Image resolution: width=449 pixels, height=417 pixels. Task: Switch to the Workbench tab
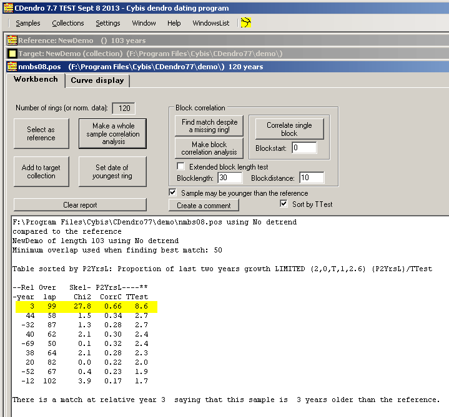point(36,79)
